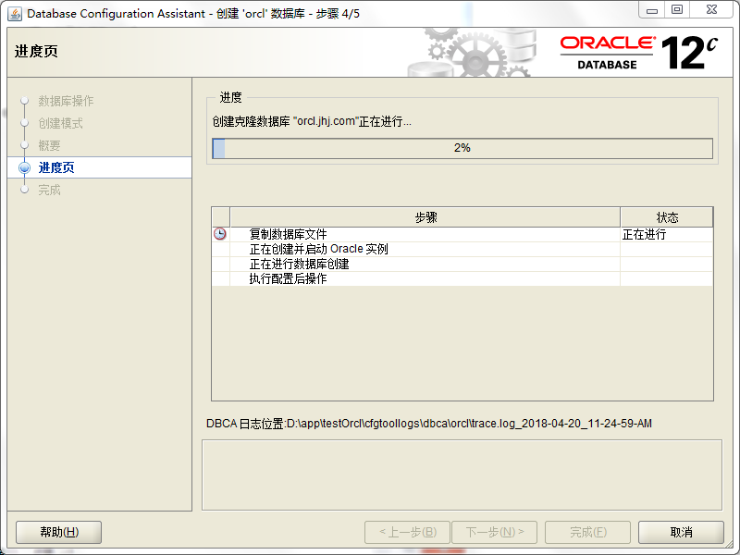Select the 创建模式 step in sidebar
The image size is (740, 555).
tap(60, 123)
